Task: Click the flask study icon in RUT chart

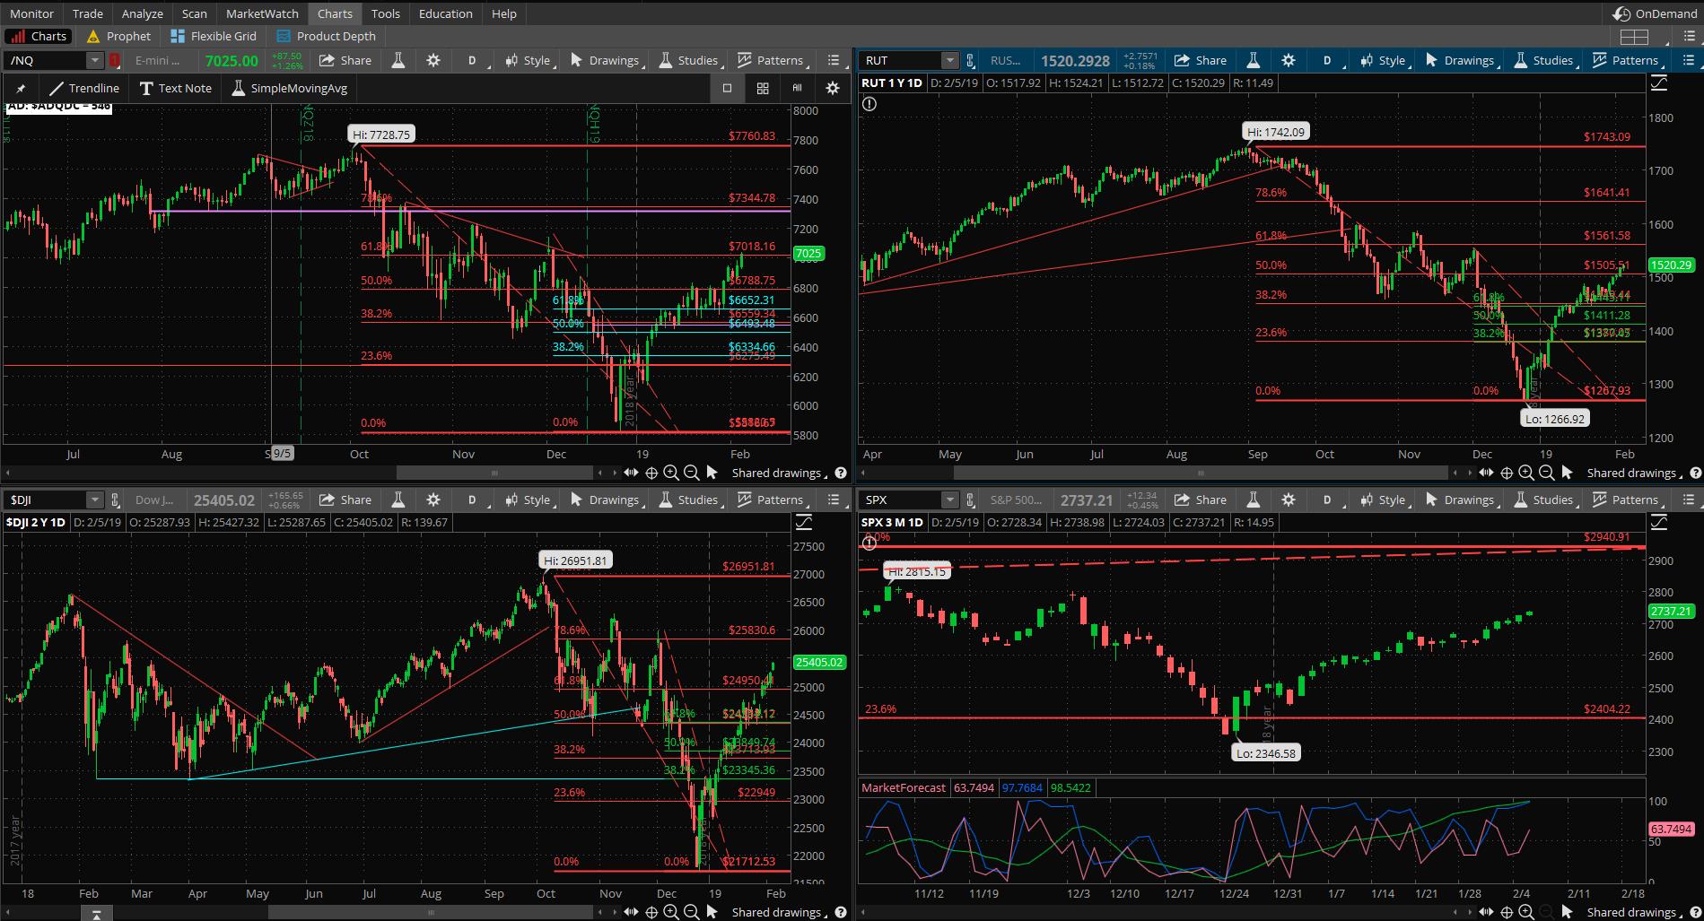Action: coord(1254,60)
